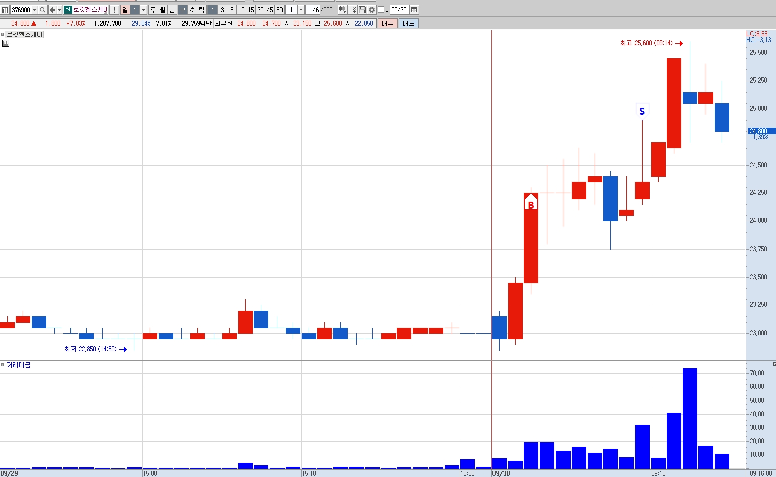Click the small square handle left of chart title
776x477 pixels.
click(x=2, y=34)
